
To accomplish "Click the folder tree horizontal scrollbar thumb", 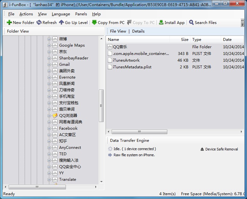I will point(37,187).
